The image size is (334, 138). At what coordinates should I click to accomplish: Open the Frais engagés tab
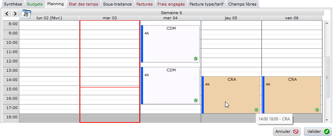(x=171, y=4)
